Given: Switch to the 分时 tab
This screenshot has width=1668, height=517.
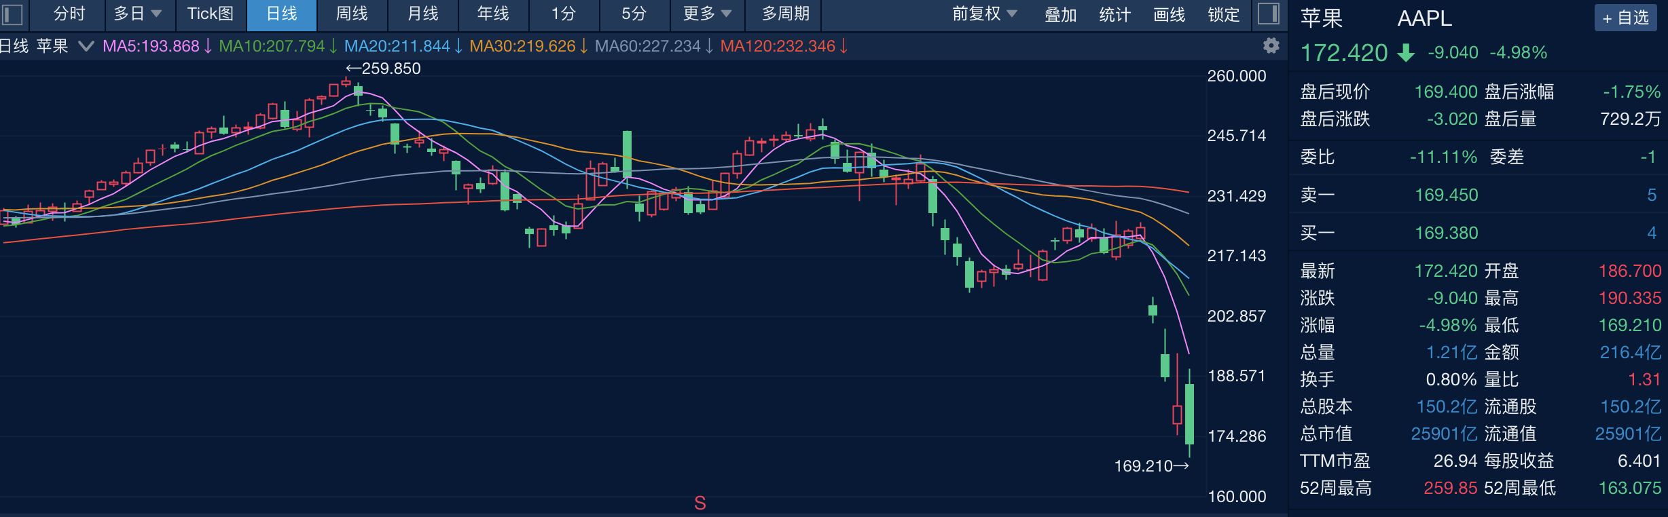Looking at the screenshot, I should 69,14.
